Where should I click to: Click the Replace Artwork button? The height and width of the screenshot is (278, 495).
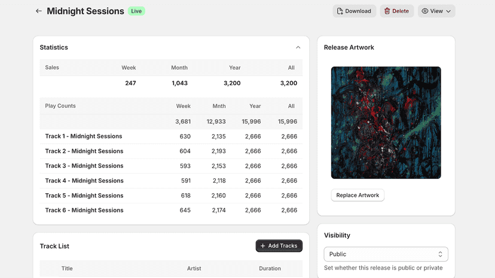click(x=357, y=195)
